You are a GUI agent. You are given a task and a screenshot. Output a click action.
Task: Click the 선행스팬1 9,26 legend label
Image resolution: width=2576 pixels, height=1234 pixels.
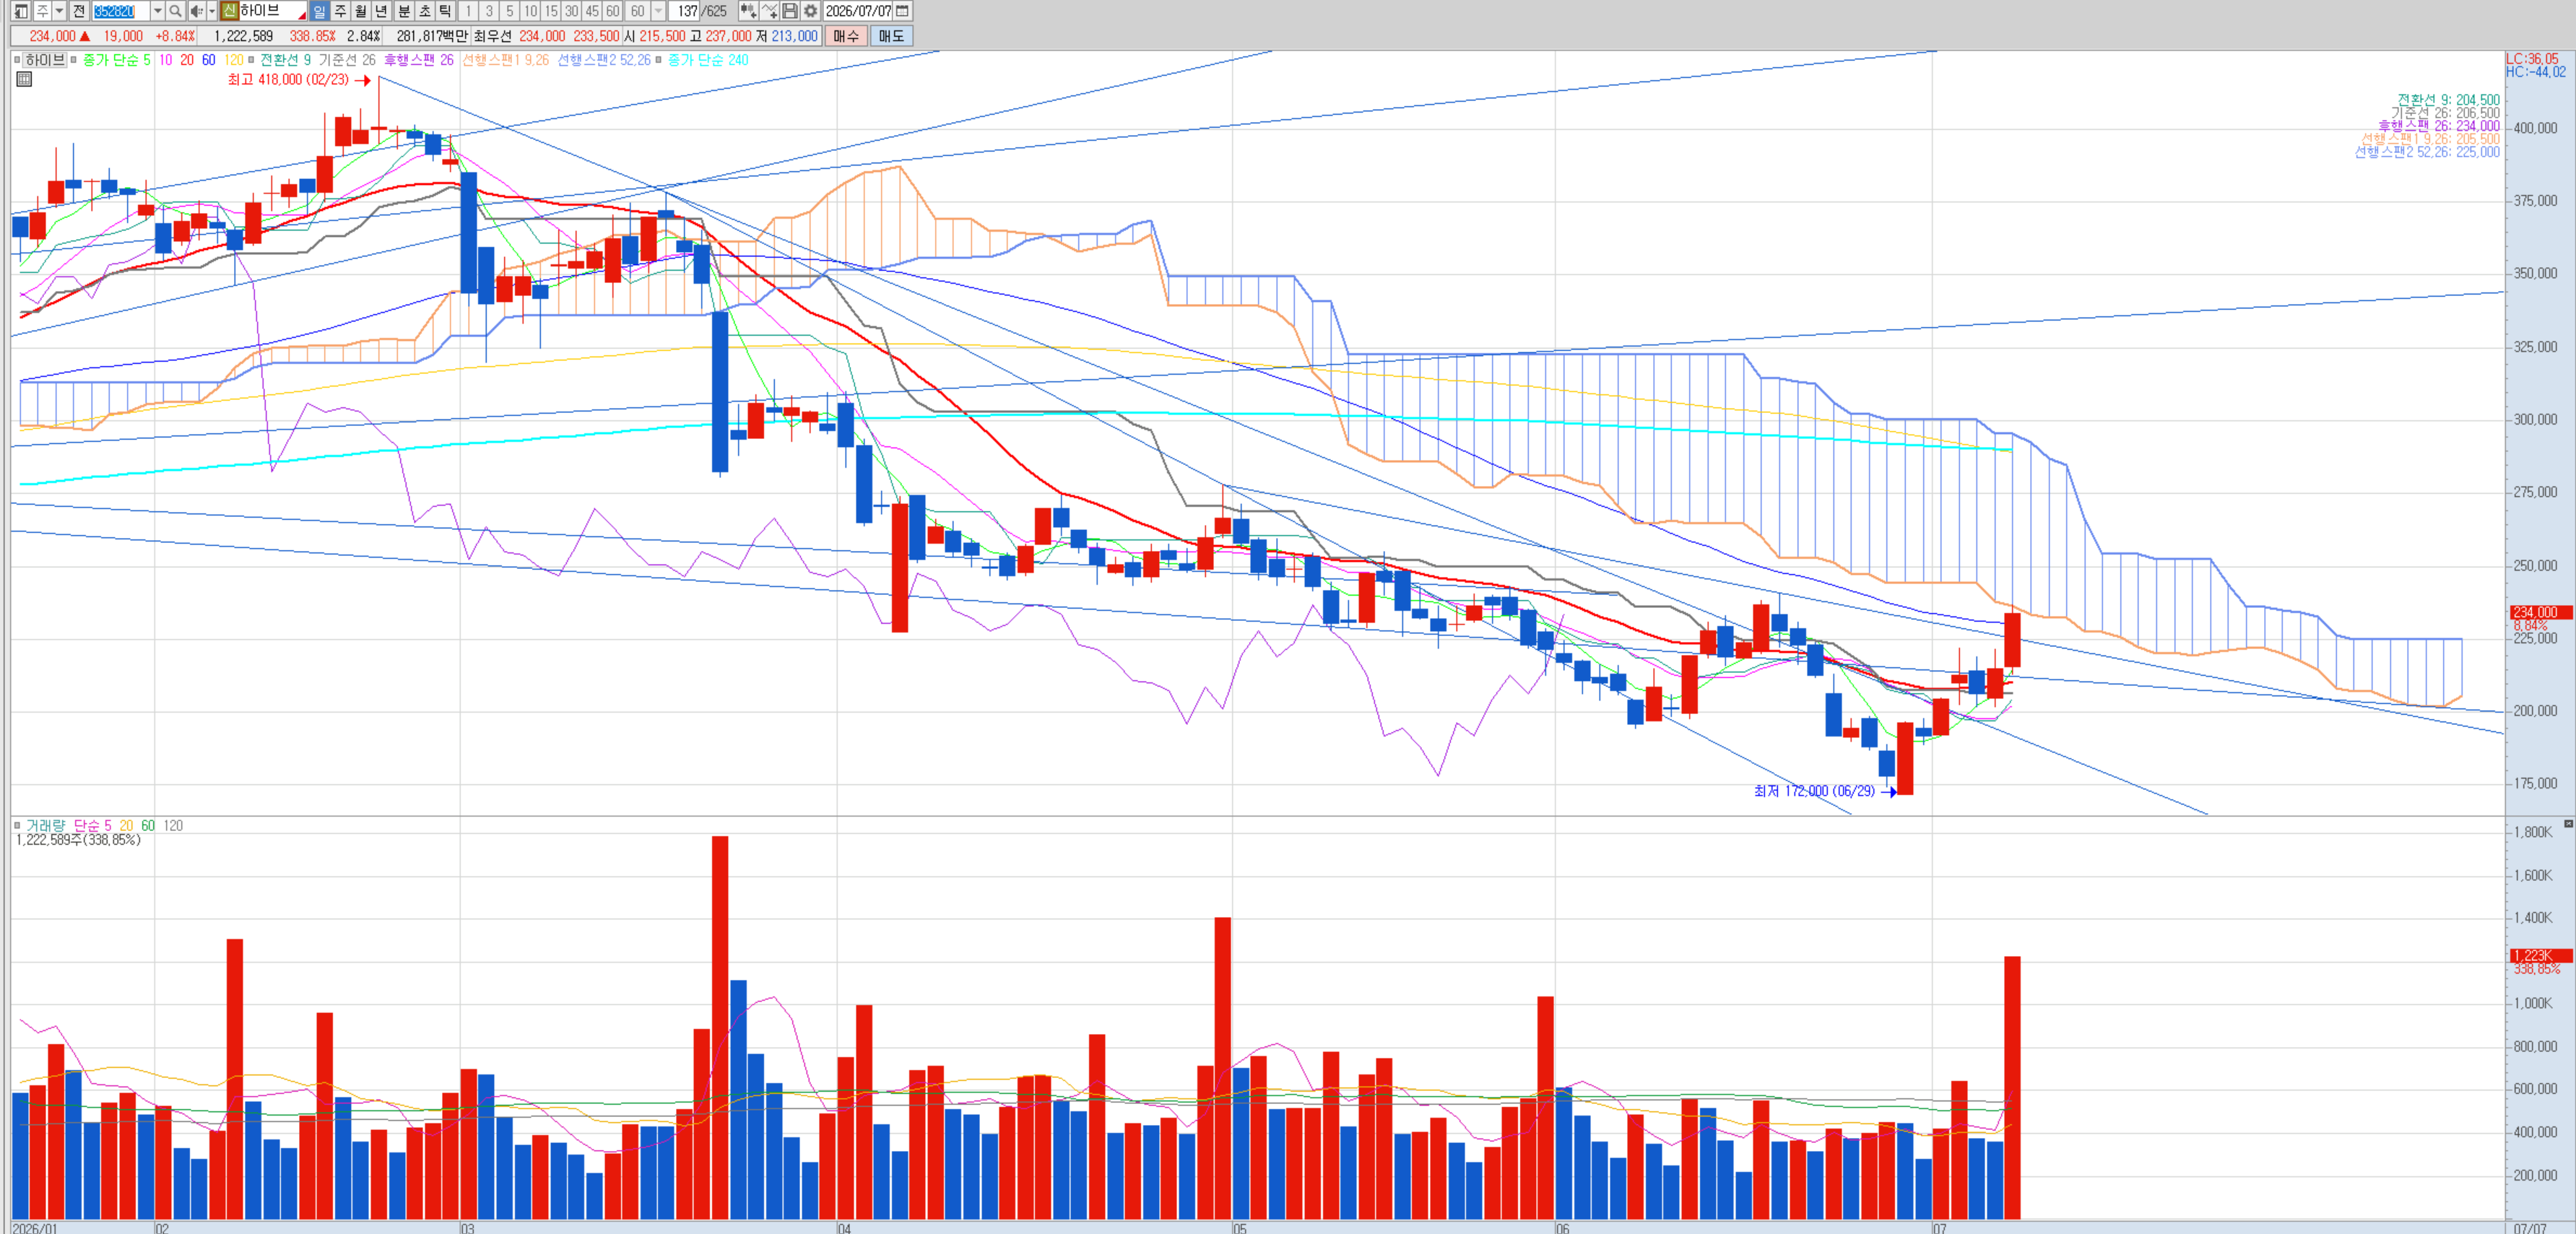[x=505, y=60]
